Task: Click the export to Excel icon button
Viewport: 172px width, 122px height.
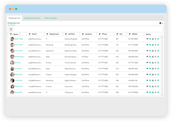Action: click(x=11, y=29)
